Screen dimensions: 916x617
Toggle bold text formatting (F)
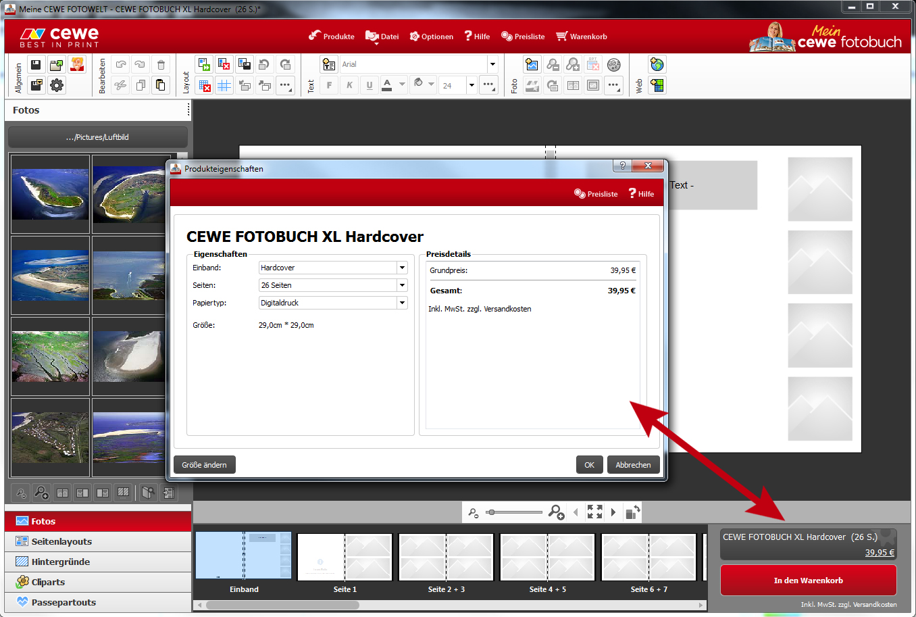(329, 85)
